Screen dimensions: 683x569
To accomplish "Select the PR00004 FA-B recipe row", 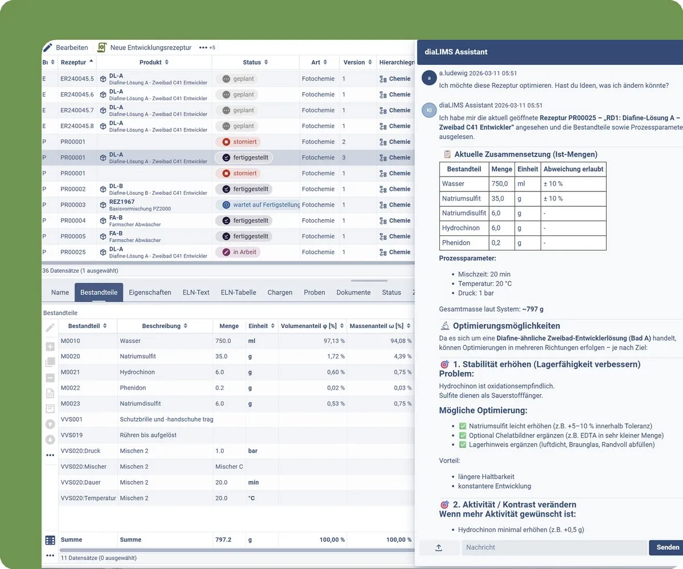I will tap(228, 220).
